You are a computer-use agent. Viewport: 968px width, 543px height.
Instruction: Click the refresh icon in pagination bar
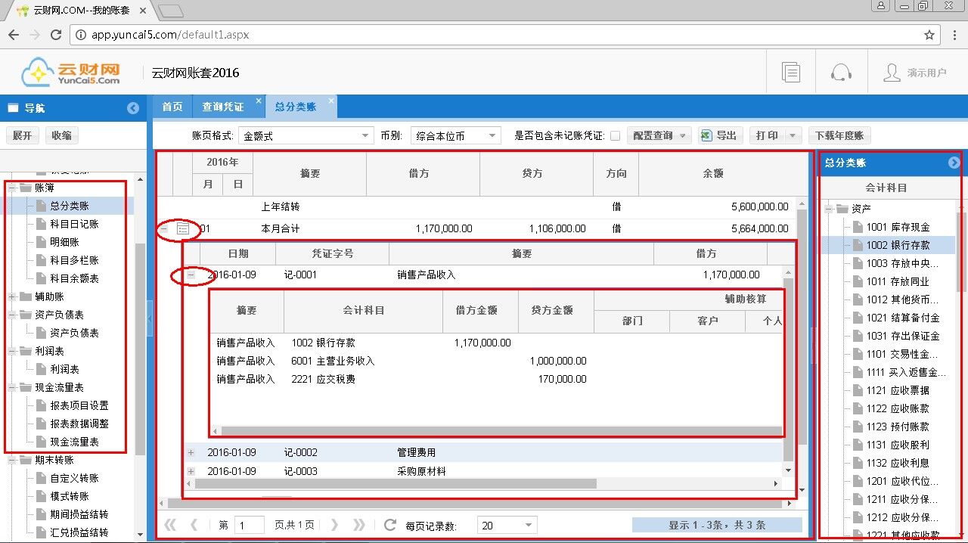click(390, 525)
